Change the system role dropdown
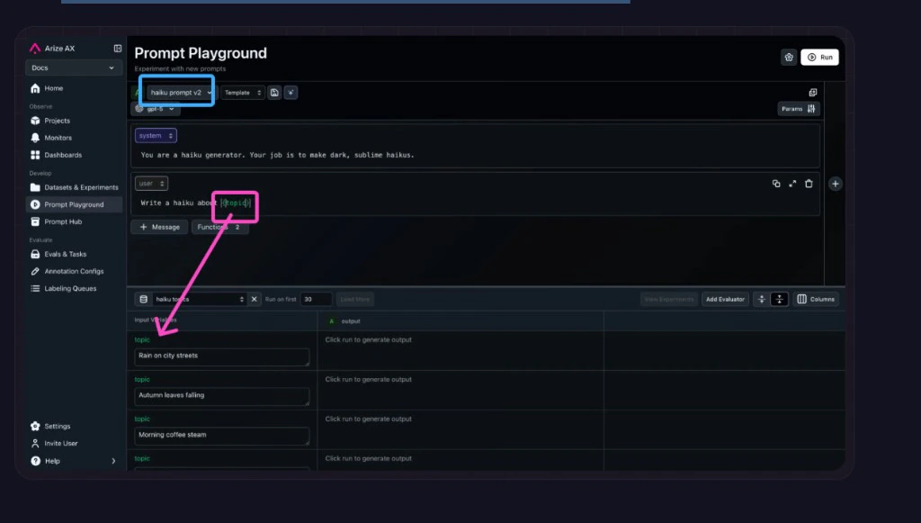921x523 pixels. [156, 136]
